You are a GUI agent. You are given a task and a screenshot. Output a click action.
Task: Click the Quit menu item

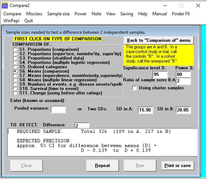click(29, 21)
